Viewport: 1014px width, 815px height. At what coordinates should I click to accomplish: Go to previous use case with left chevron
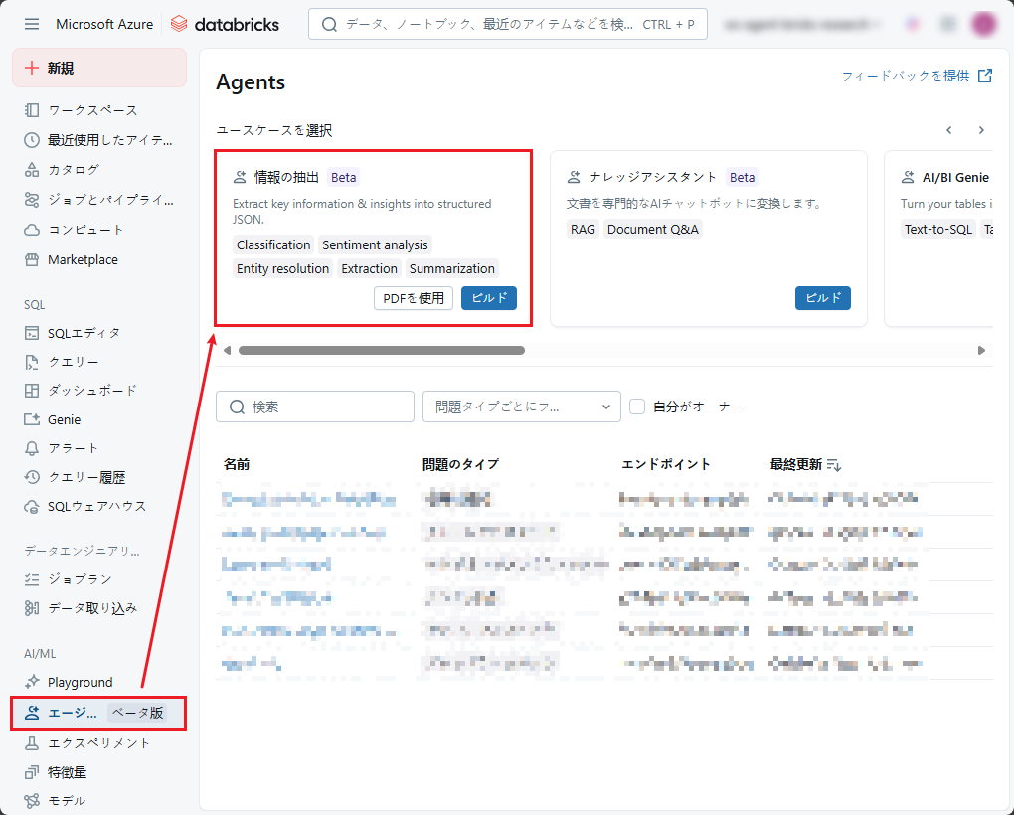949,130
